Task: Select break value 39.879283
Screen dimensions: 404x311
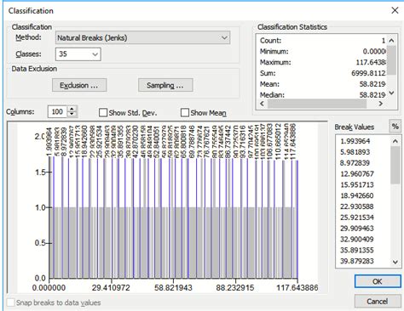Action: 357,261
